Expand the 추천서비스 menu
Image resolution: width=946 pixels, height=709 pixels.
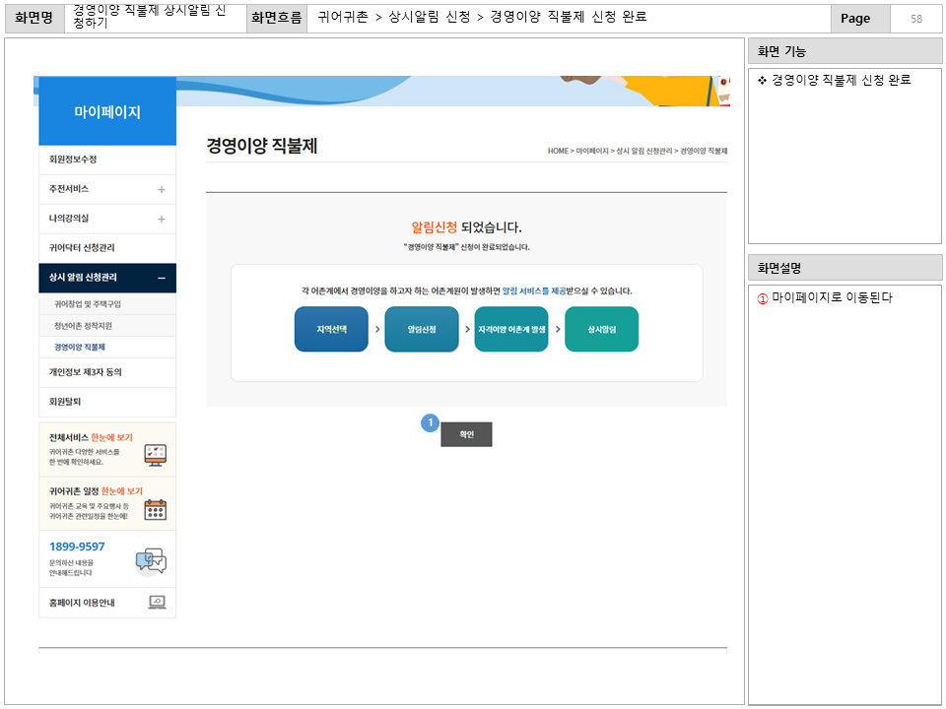pyautogui.click(x=106, y=188)
